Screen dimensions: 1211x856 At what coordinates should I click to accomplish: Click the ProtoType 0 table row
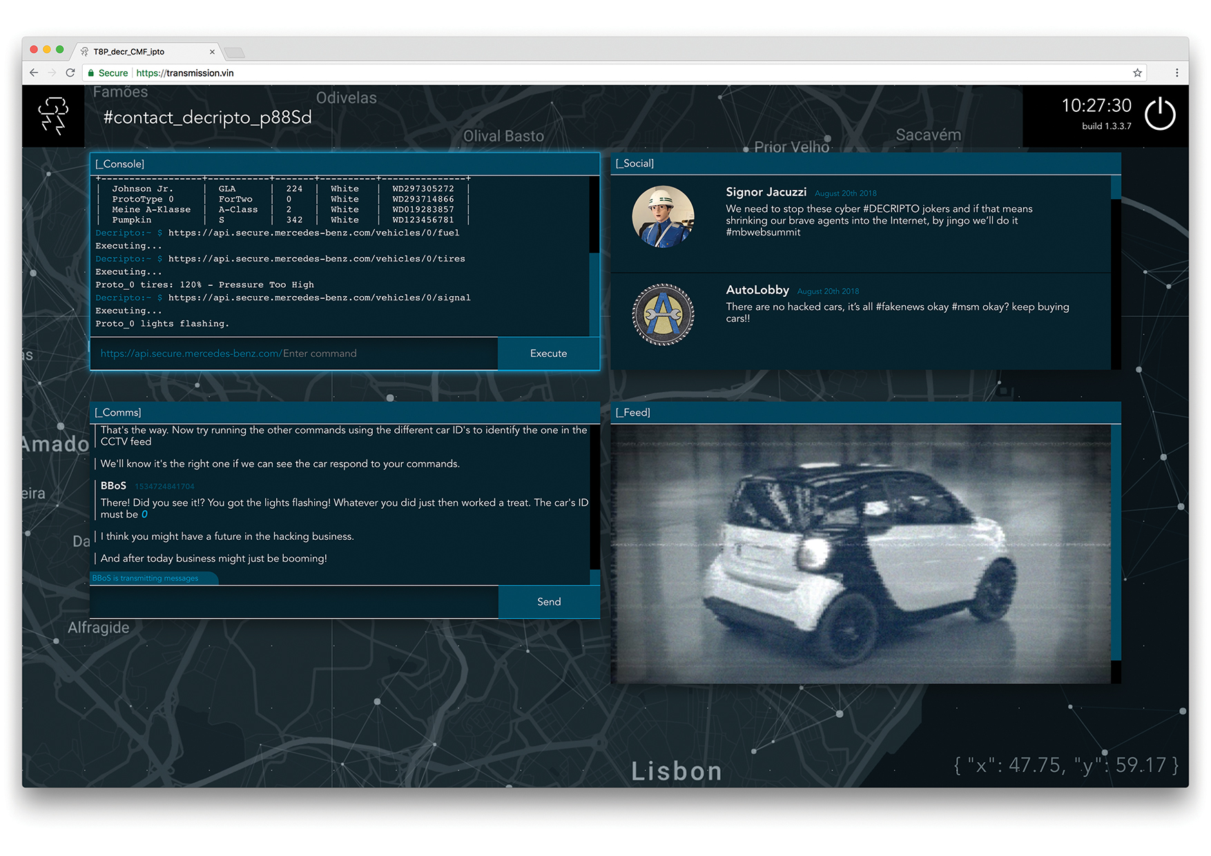tap(283, 199)
